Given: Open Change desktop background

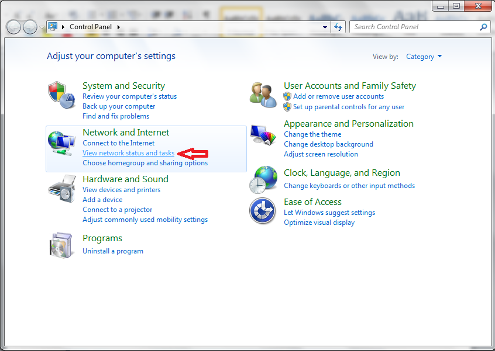Looking at the screenshot, I should click(328, 144).
